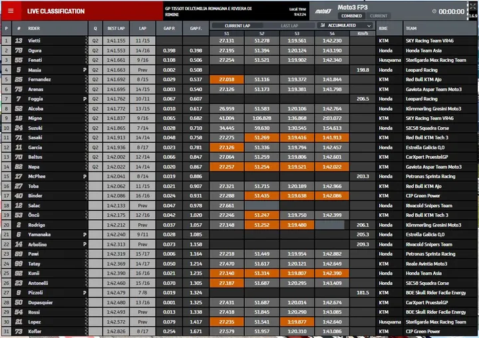
Task: Click the pit 'P' icon in Foggia's row
Action: click(x=84, y=99)
